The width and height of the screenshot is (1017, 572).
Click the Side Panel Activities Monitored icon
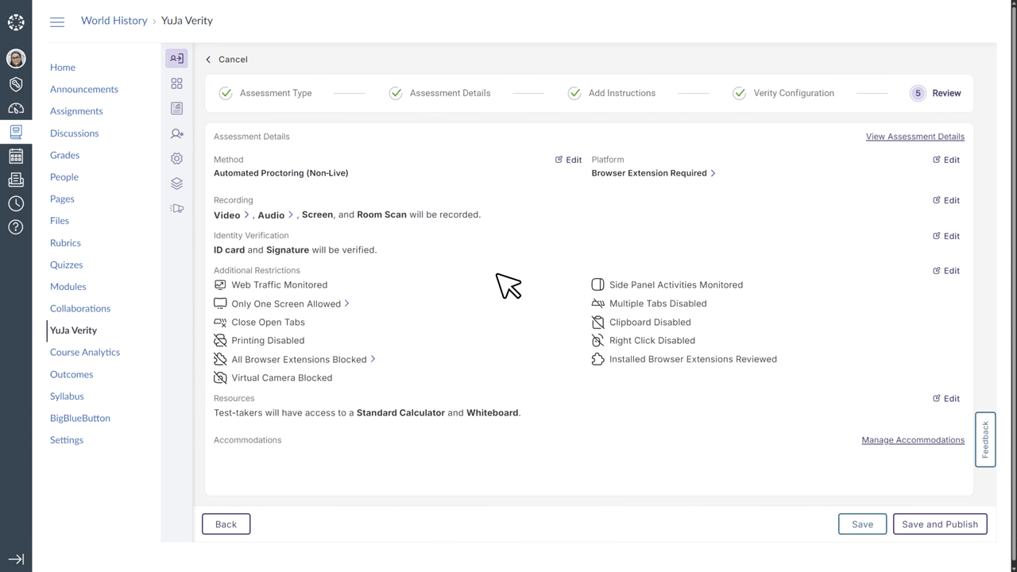pos(597,284)
